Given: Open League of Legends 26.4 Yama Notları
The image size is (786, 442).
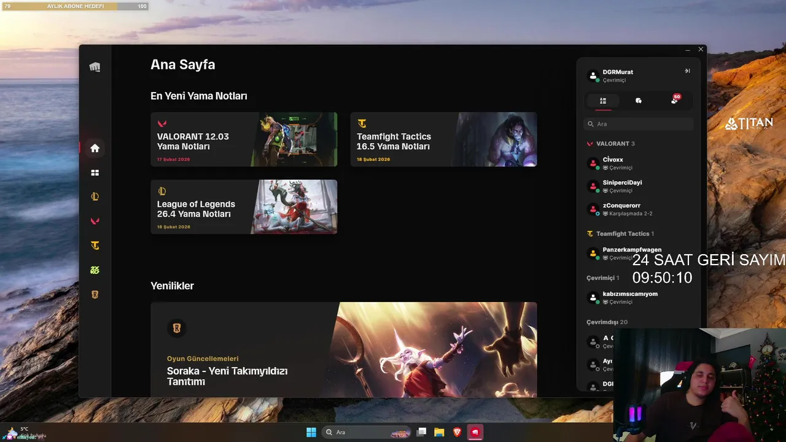Looking at the screenshot, I should (x=244, y=207).
